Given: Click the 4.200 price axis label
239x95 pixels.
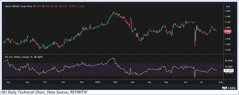Looking at the screenshot, I should coord(228,22).
